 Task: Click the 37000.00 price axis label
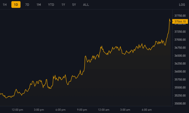(180, 40)
